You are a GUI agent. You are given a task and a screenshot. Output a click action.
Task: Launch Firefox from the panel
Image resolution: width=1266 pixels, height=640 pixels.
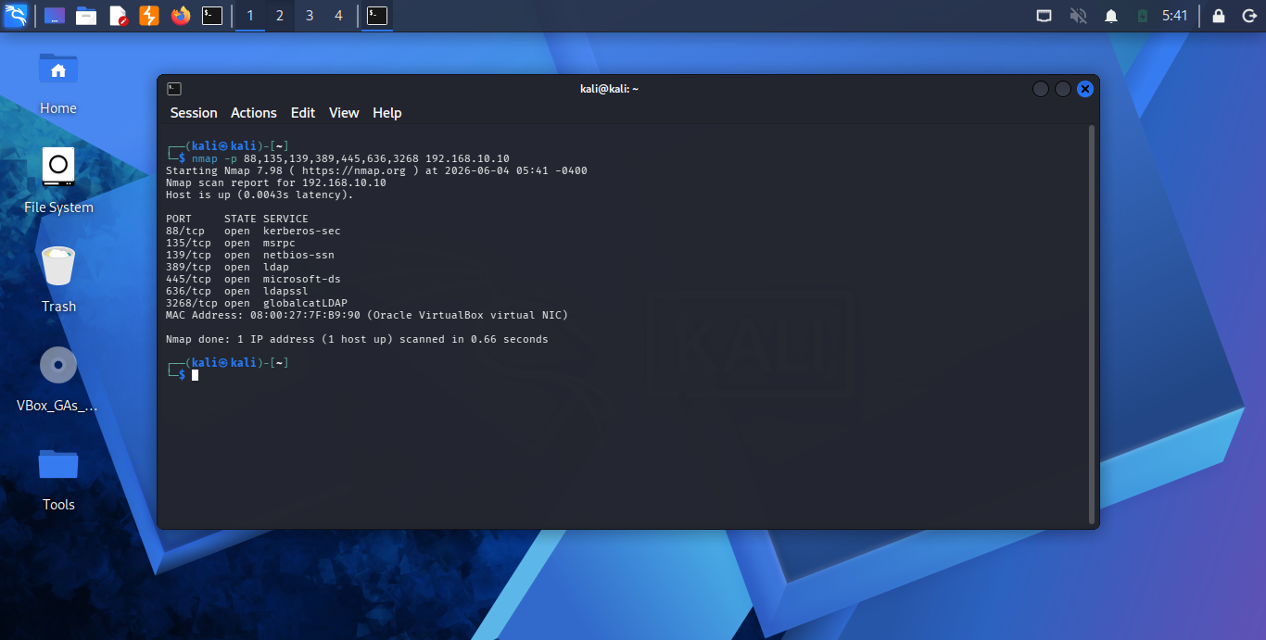coord(181,16)
